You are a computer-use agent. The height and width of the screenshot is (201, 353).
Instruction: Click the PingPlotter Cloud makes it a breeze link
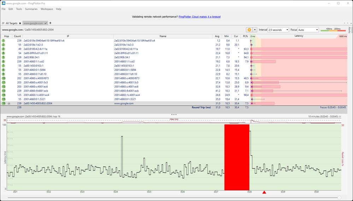pos(200,17)
